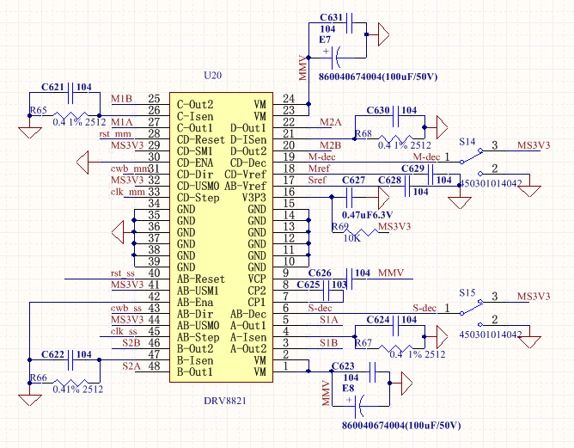Screen dimensions: 574x448
Task: Click the VCP pin name
Action: (x=257, y=279)
